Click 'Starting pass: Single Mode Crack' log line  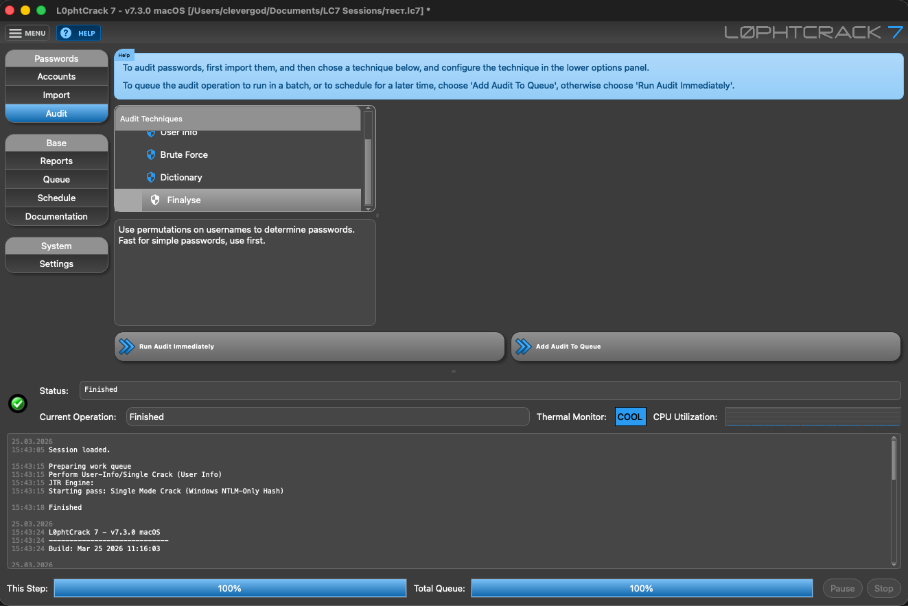pos(166,491)
